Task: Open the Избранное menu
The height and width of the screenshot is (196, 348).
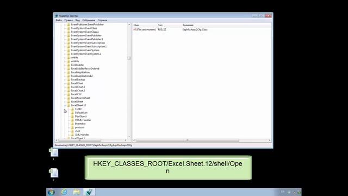Action: tap(89, 20)
